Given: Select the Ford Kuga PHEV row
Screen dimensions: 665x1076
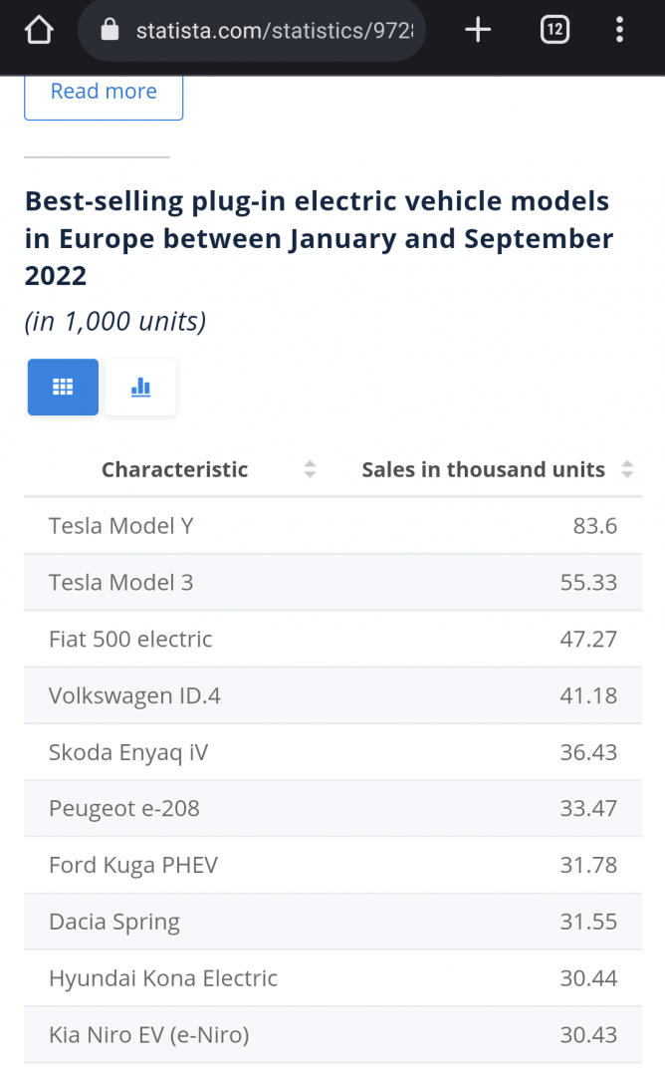Looking at the screenshot, I should point(332,865).
